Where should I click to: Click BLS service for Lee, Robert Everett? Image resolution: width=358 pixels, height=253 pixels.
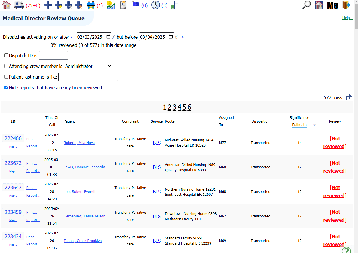(x=157, y=192)
